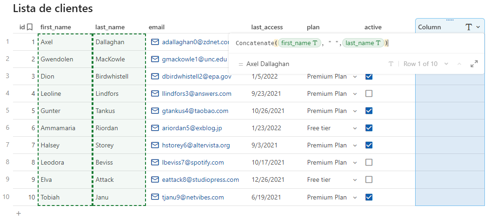The height and width of the screenshot is (219, 490).
Task: Enable the active checkbox for Elva
Action: click(369, 179)
